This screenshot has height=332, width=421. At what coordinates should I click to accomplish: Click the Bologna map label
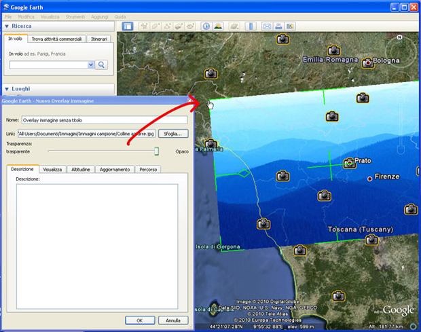(386, 60)
